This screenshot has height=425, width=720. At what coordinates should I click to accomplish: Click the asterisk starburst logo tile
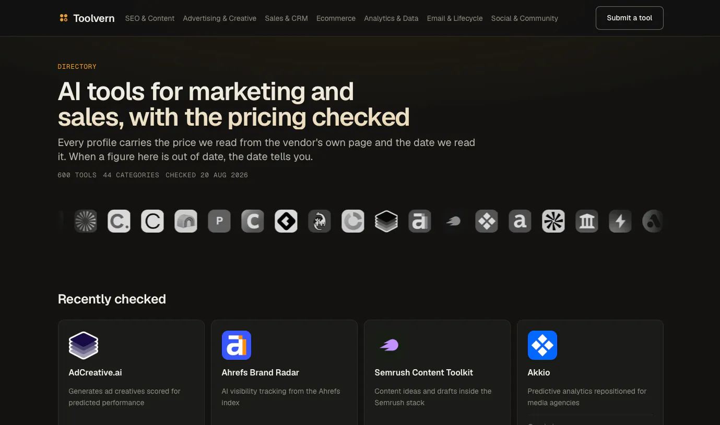[x=553, y=221]
